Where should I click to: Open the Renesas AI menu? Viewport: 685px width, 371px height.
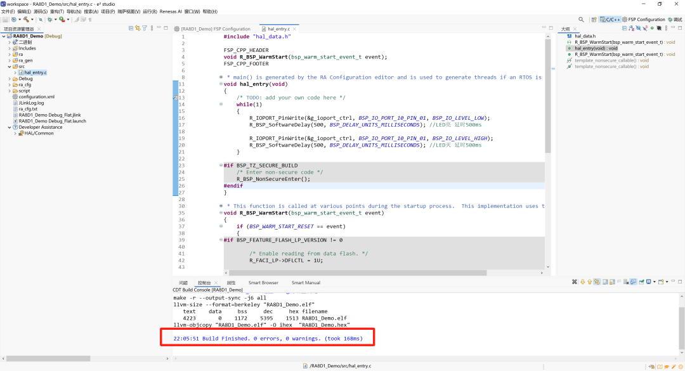click(171, 12)
